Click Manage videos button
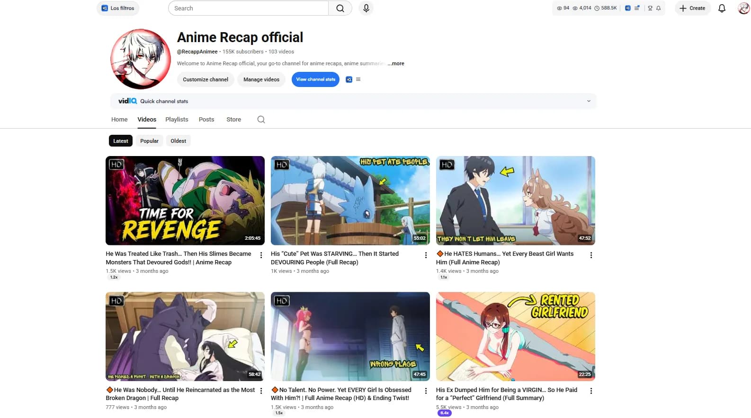 coord(261,79)
